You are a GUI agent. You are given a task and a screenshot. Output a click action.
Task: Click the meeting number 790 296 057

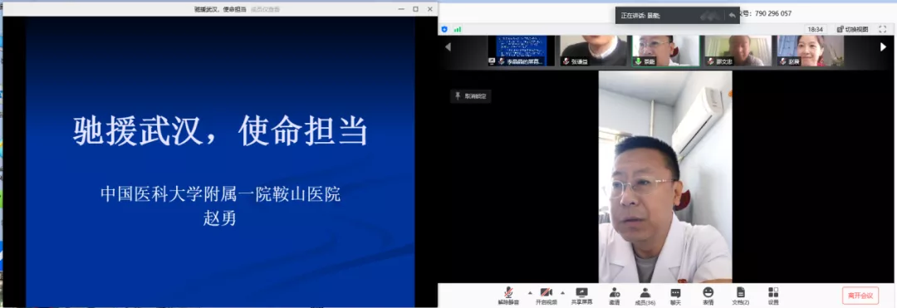coord(773,14)
